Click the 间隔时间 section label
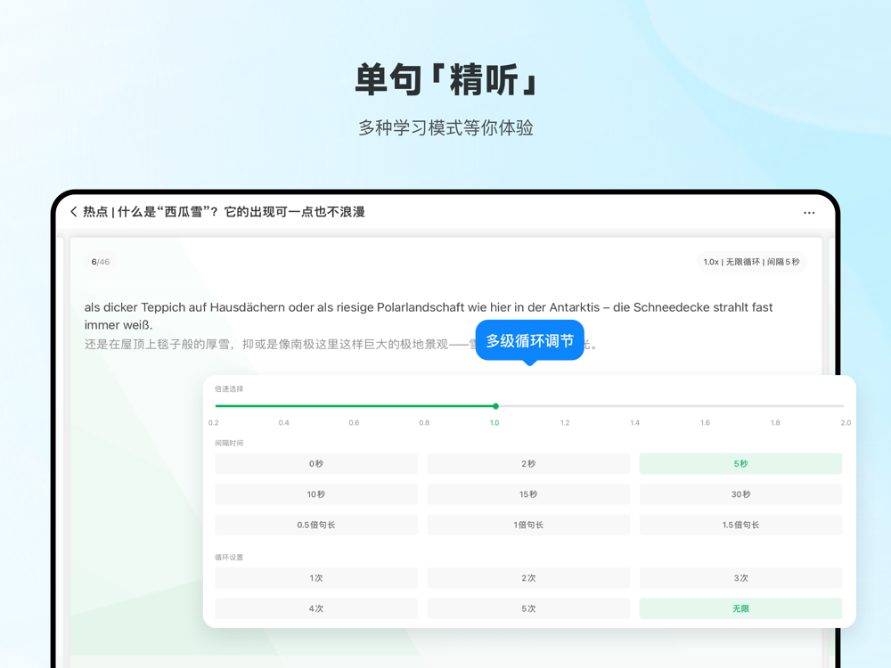 pos(229,443)
